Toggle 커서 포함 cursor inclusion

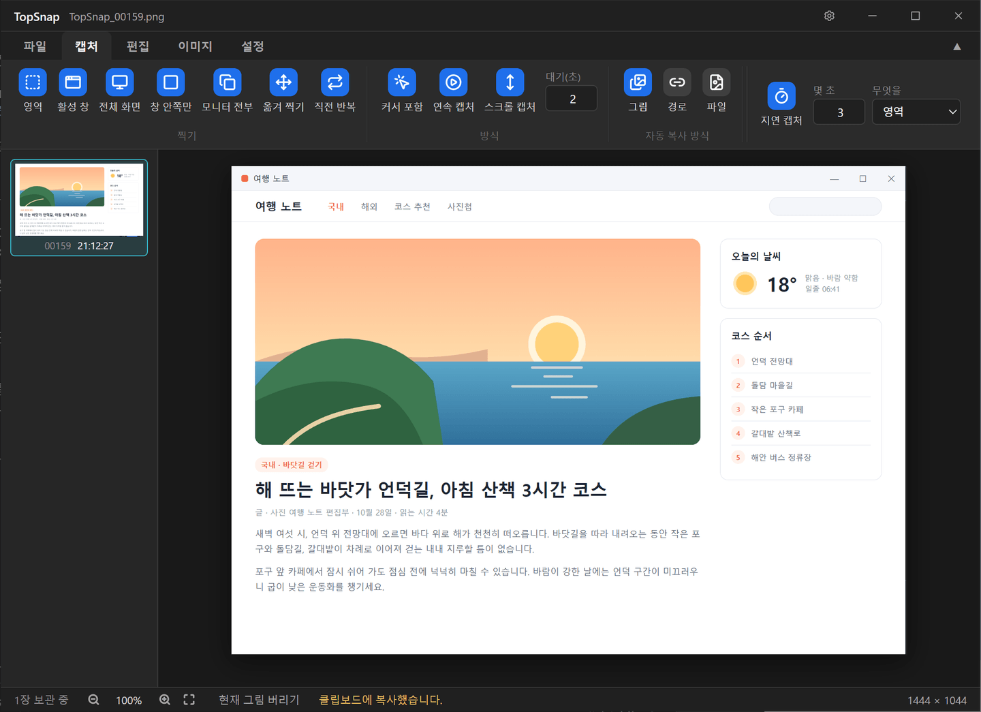pyautogui.click(x=402, y=91)
